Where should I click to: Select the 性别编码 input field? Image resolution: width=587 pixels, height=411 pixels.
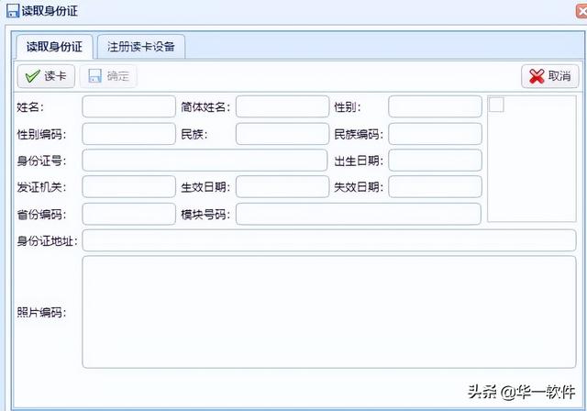tap(128, 134)
